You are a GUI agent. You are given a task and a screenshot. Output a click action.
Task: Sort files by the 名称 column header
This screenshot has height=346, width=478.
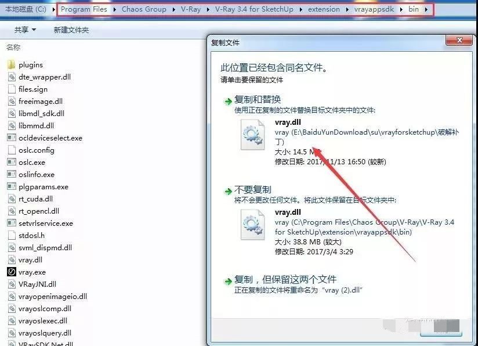(x=13, y=48)
